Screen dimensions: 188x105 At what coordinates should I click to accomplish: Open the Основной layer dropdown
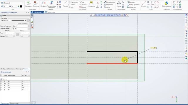click(14, 3)
